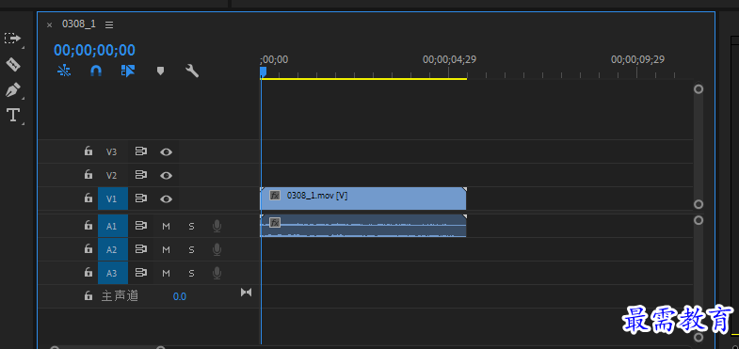739x349 pixels.
Task: Click the yellow render bar above clip
Action: coord(363,79)
